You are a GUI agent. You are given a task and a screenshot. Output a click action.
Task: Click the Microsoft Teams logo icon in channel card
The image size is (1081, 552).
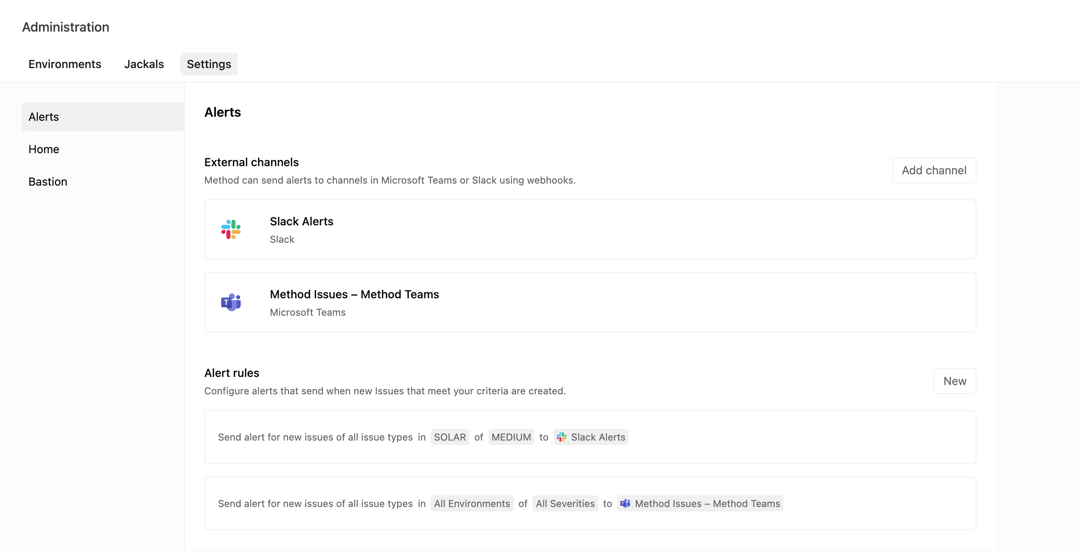pyautogui.click(x=231, y=302)
